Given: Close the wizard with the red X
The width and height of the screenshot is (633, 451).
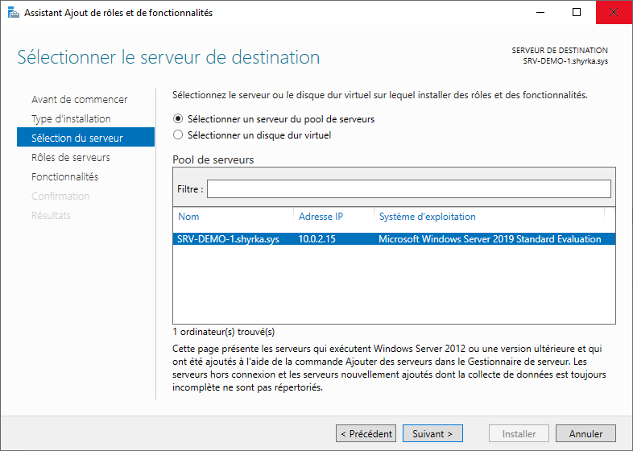Looking at the screenshot, I should click(x=614, y=13).
